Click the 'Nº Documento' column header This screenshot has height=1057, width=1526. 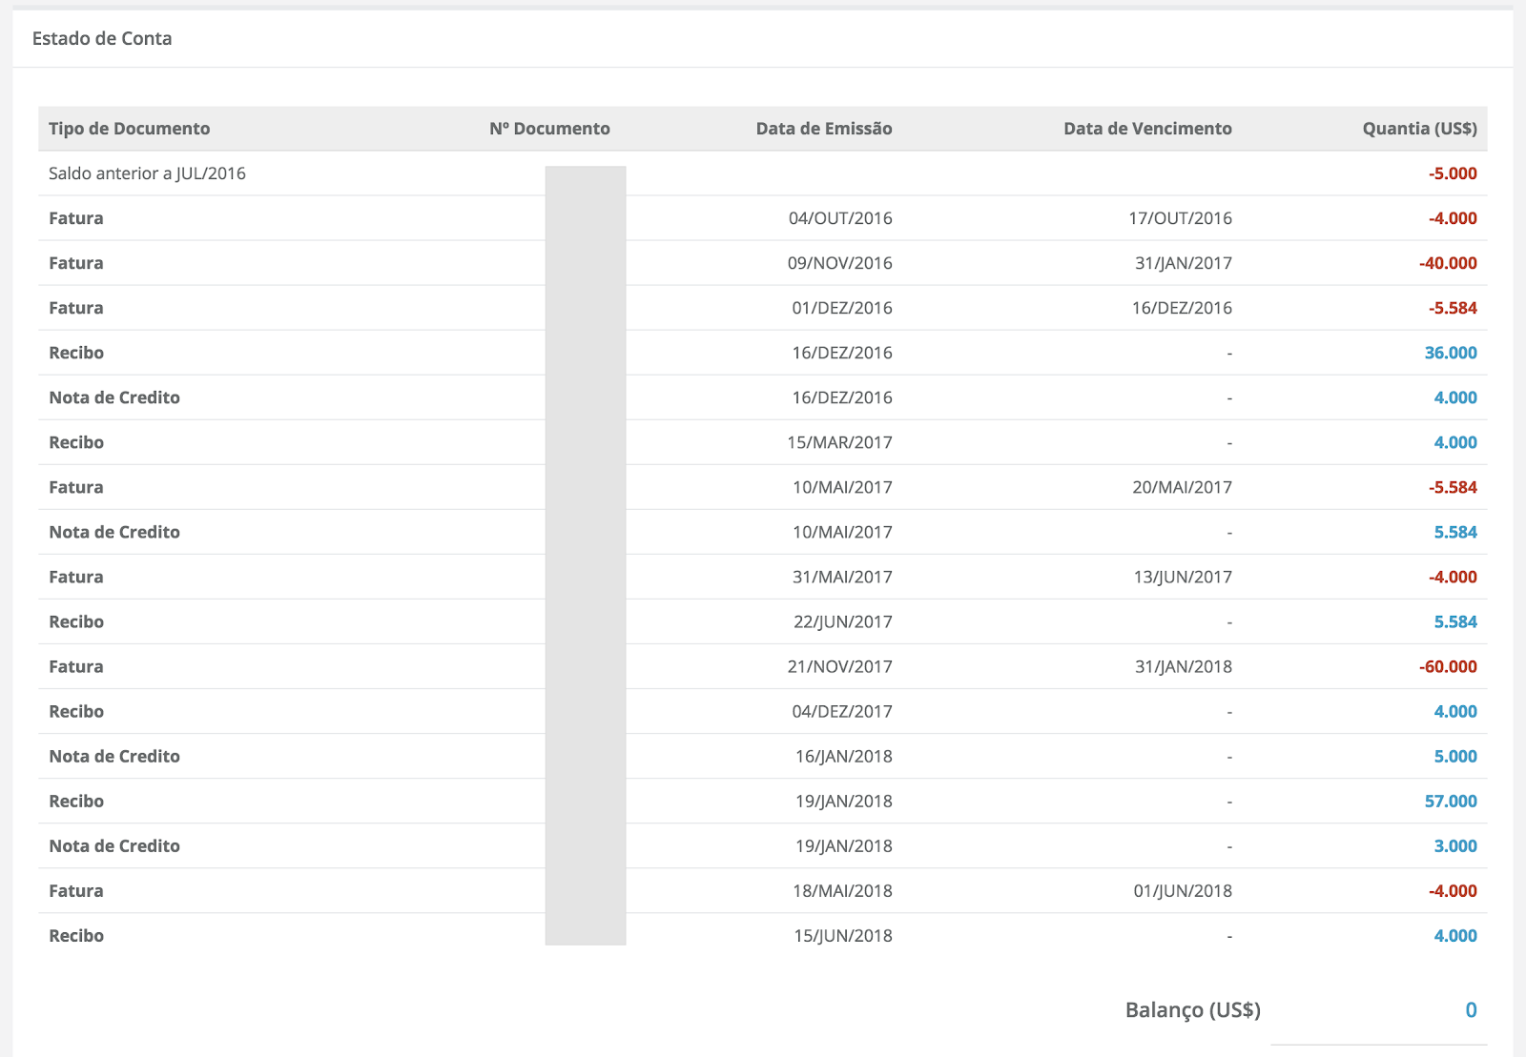[x=549, y=129]
